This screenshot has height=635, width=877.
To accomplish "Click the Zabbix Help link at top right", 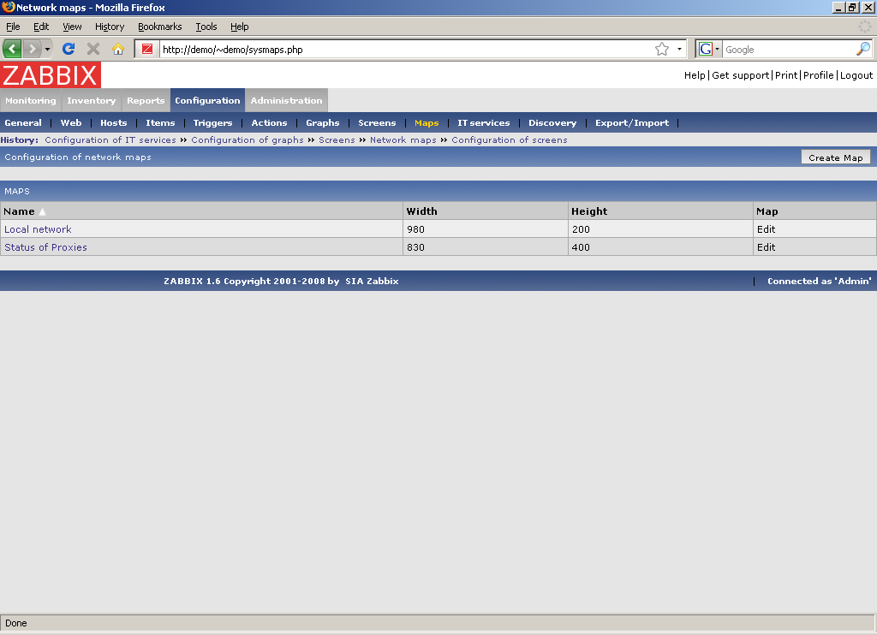I will point(695,75).
